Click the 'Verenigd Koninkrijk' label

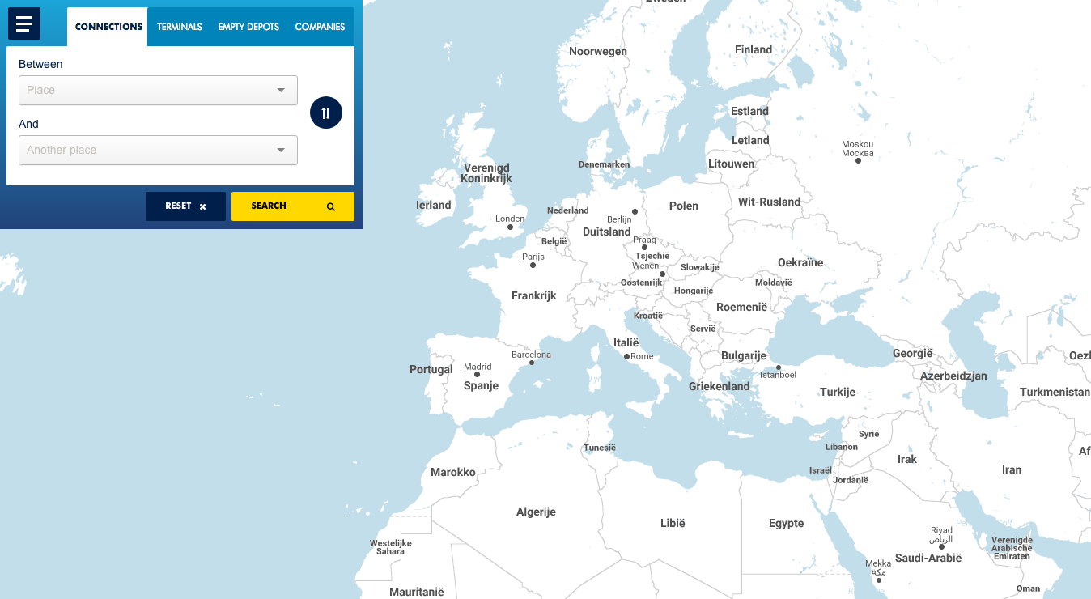pos(486,173)
